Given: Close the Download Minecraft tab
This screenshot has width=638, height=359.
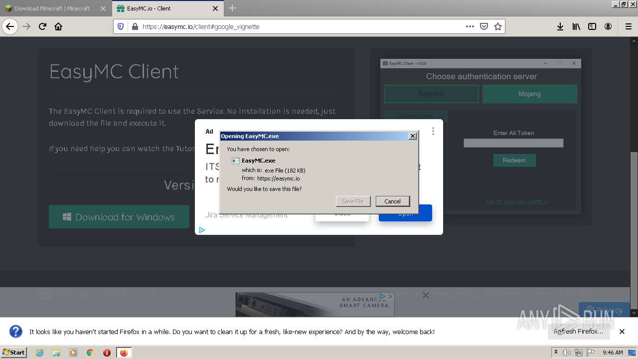Looking at the screenshot, I should point(103,8).
